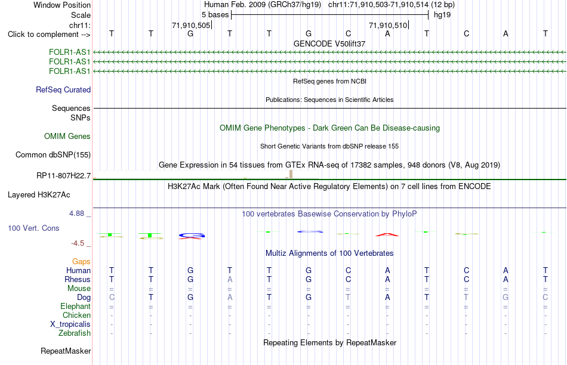Screen dimensions: 567x365
Task: Click the hg19 label next to the scale bar
Action: [x=442, y=15]
